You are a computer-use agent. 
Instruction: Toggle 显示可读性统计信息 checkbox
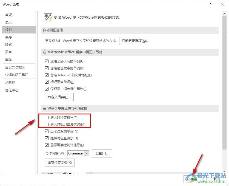tap(47, 145)
